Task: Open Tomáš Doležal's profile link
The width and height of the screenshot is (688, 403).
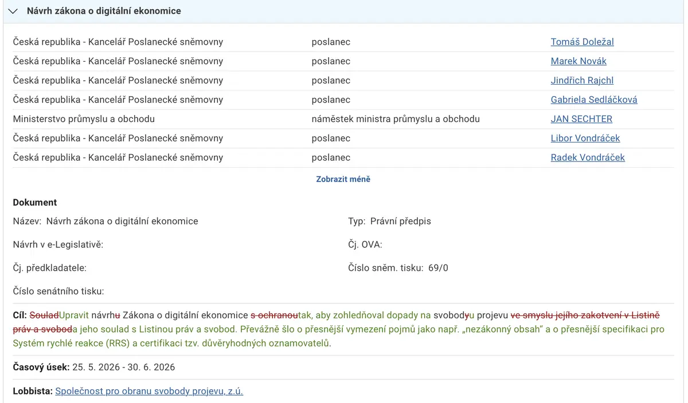Action: 582,42
